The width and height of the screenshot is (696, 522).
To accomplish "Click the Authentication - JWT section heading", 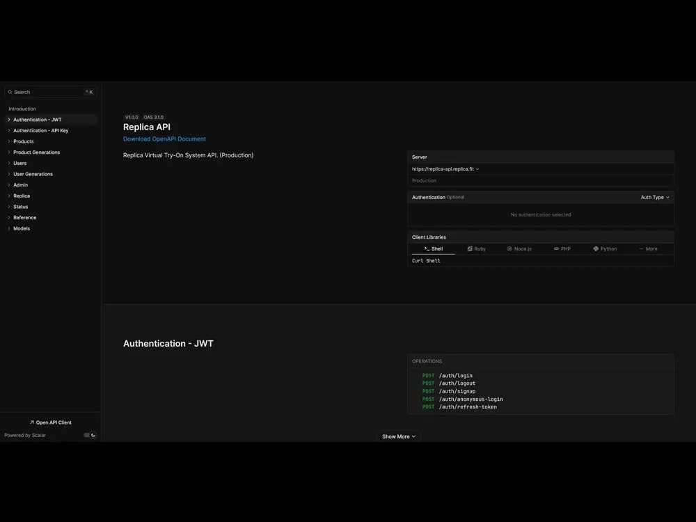I will tap(168, 344).
